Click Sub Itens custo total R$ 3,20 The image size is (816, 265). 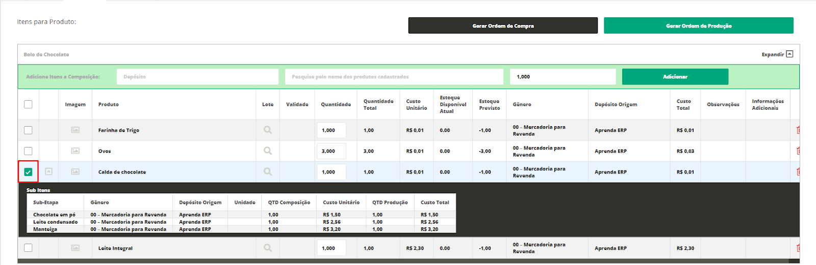point(429,229)
